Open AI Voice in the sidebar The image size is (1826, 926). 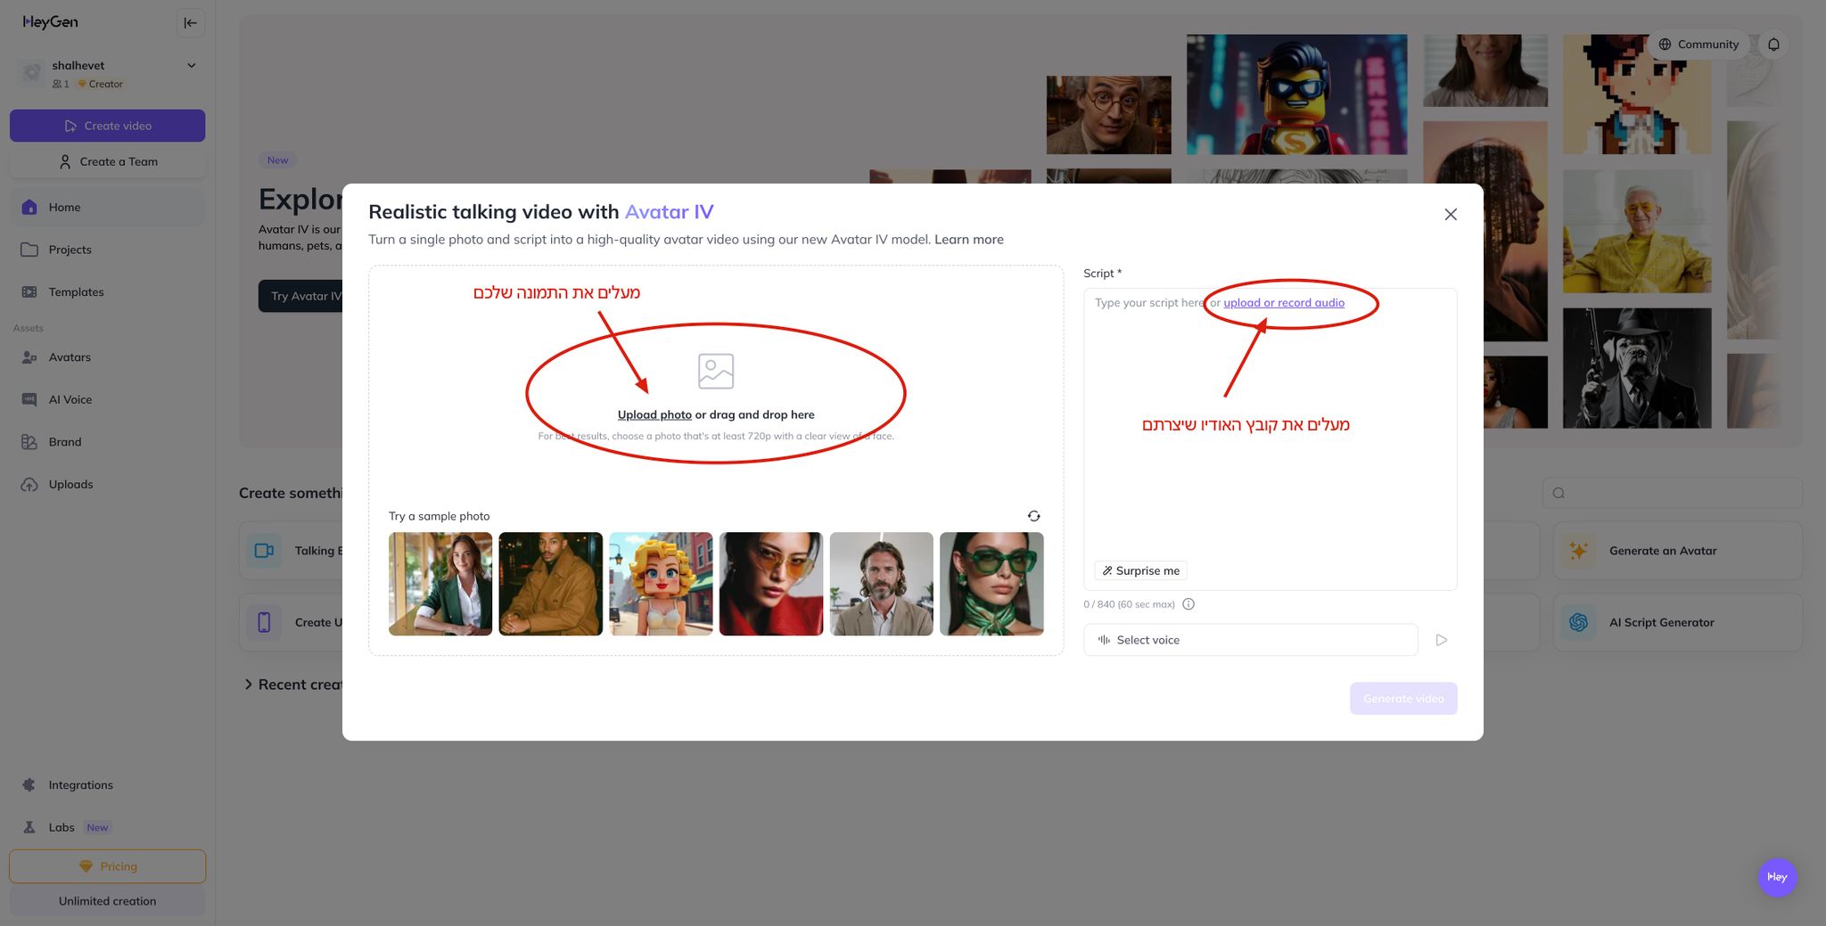click(107, 399)
